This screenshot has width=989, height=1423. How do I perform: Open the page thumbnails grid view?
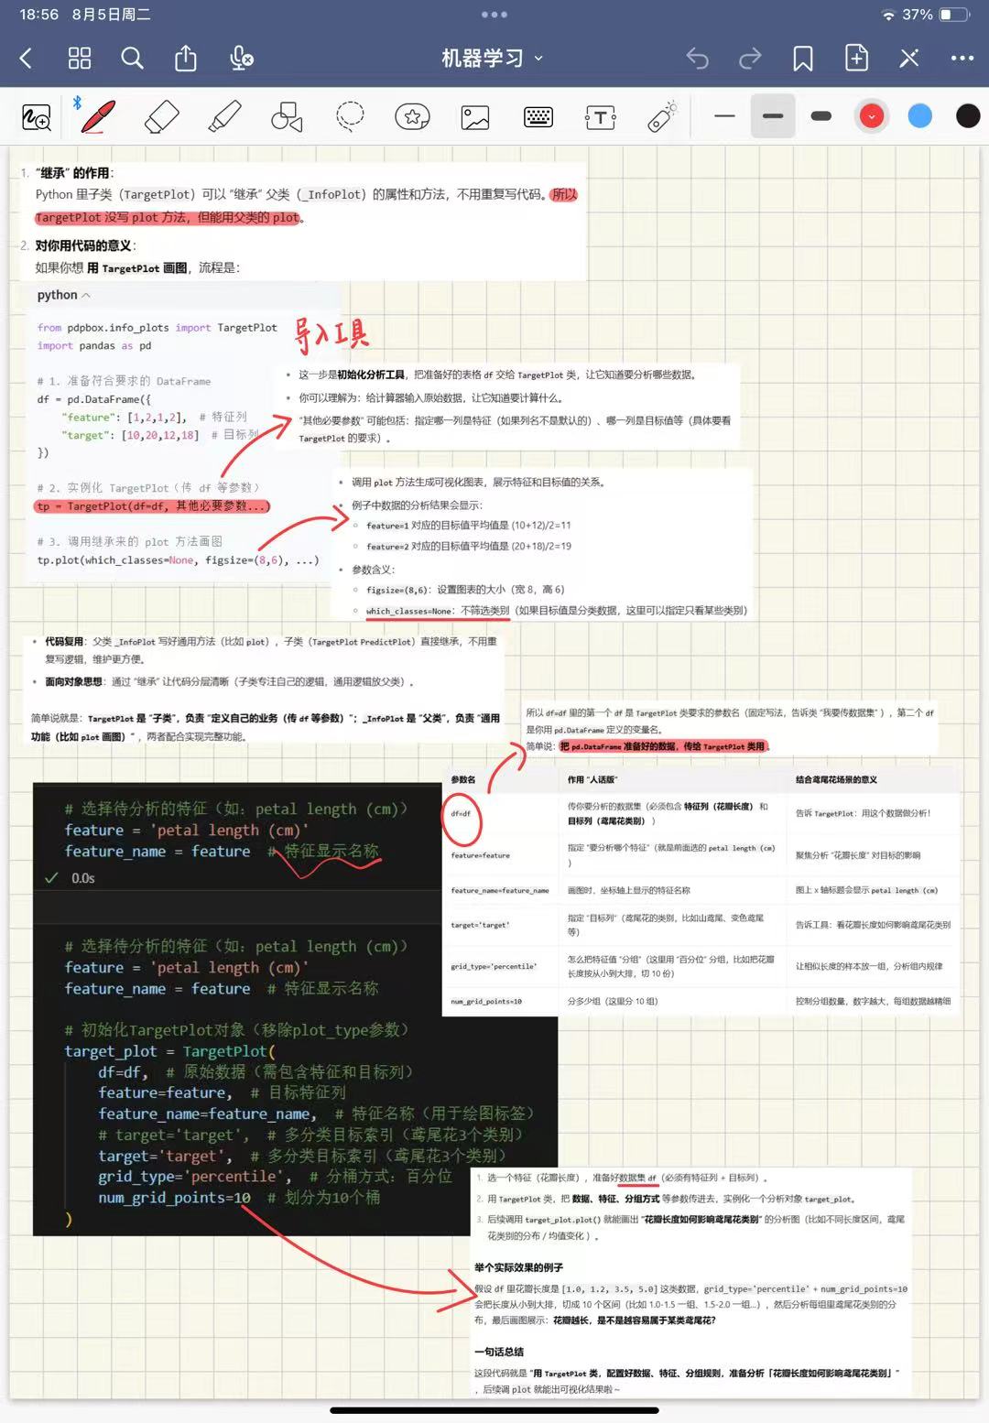(x=80, y=59)
